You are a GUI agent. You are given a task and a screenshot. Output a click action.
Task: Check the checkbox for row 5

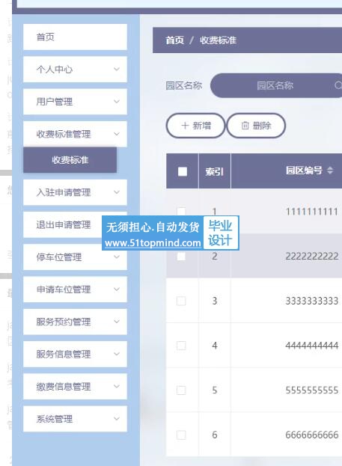pos(181,390)
